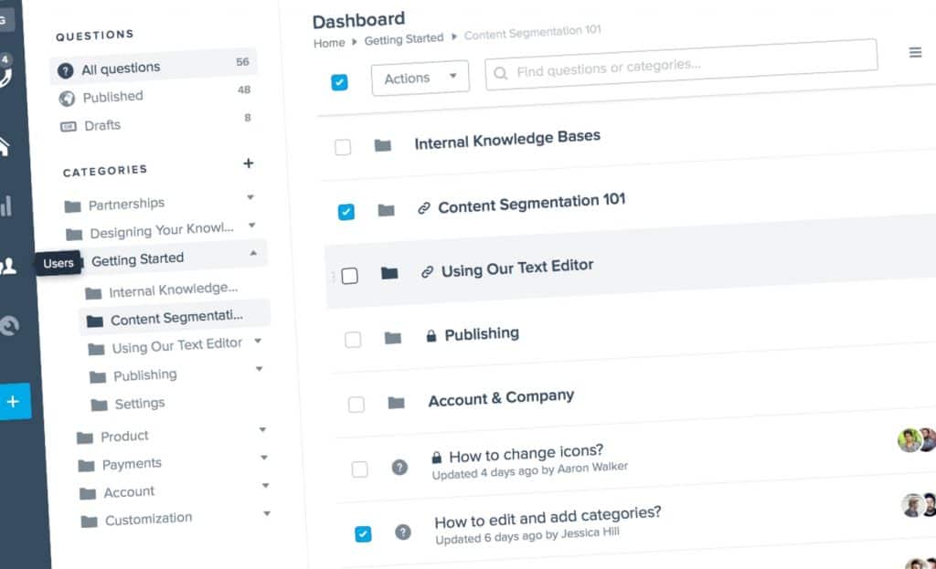Screen dimensions: 936x569
Task: Click the author avatars on How to change icons
Action: [917, 440]
